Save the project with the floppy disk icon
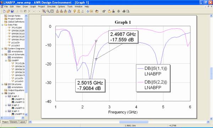This screenshot has height=128, width=213. click(x=12, y=11)
